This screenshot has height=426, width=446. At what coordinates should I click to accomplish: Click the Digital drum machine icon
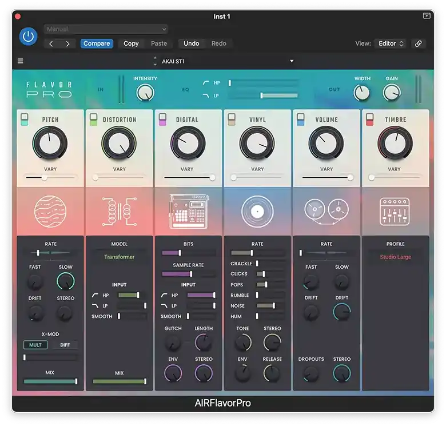coord(189,211)
